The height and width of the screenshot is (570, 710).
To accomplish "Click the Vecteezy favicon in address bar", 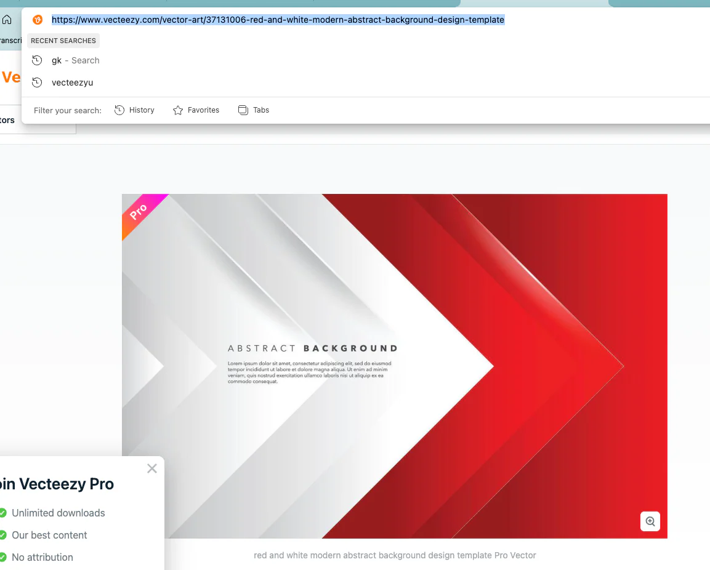I will (38, 20).
